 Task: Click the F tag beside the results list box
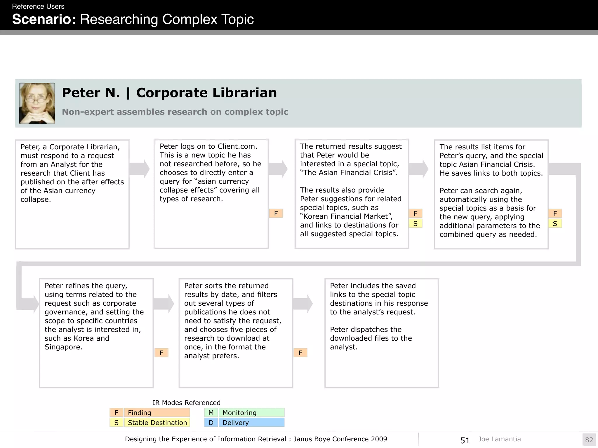[555, 213]
